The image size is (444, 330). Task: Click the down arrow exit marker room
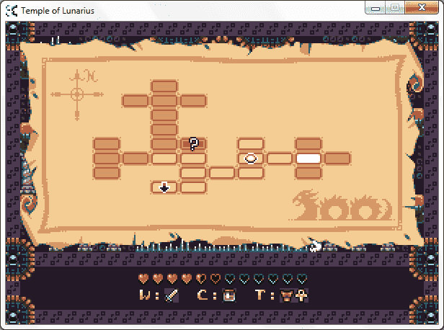164,187
